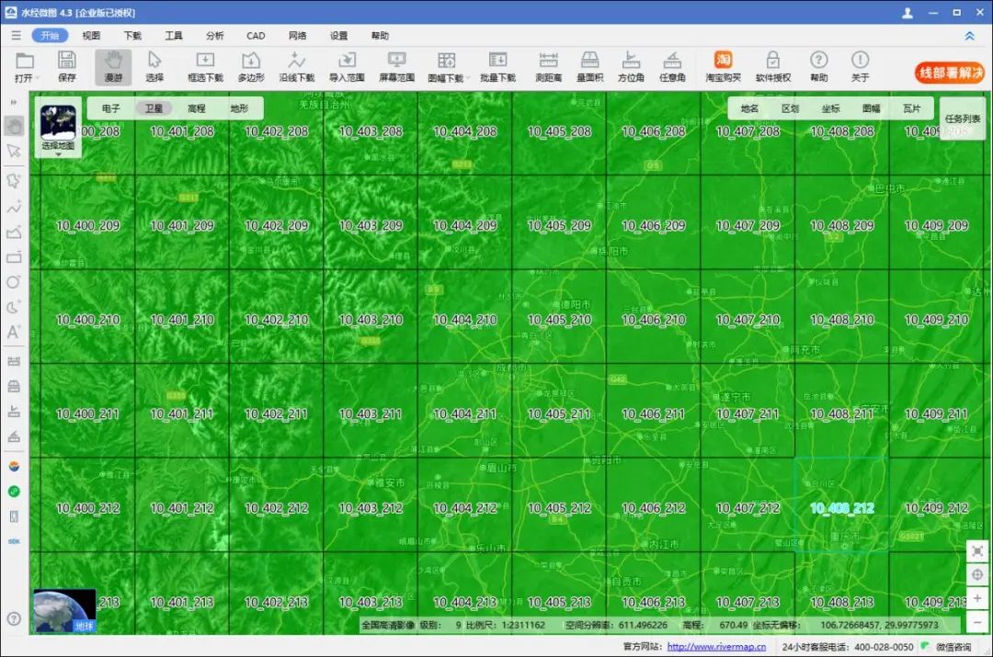Use 屏幕范围 screen range tool

point(396,66)
